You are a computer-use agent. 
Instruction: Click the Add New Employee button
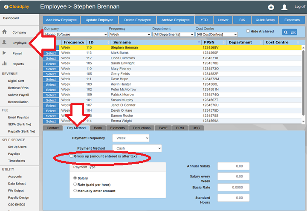(61, 20)
